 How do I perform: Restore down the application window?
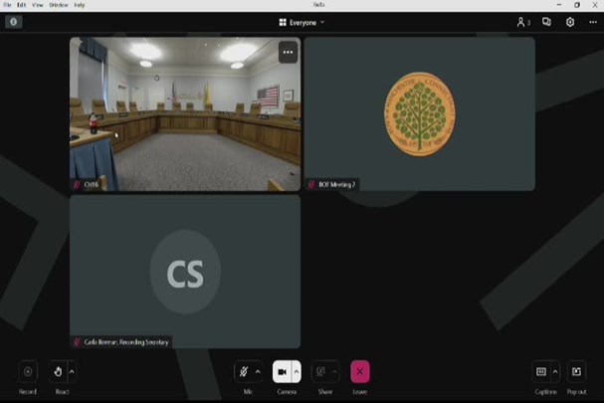pyautogui.click(x=577, y=5)
